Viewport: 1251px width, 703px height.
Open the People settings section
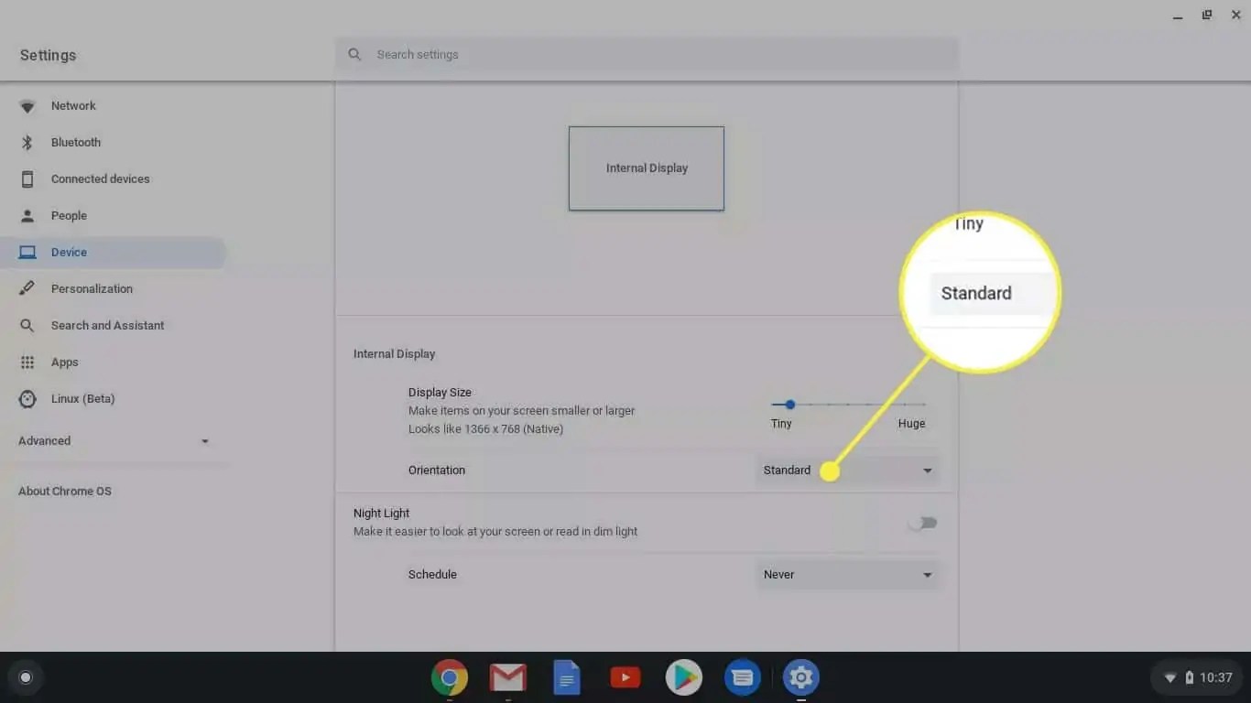tap(71, 215)
